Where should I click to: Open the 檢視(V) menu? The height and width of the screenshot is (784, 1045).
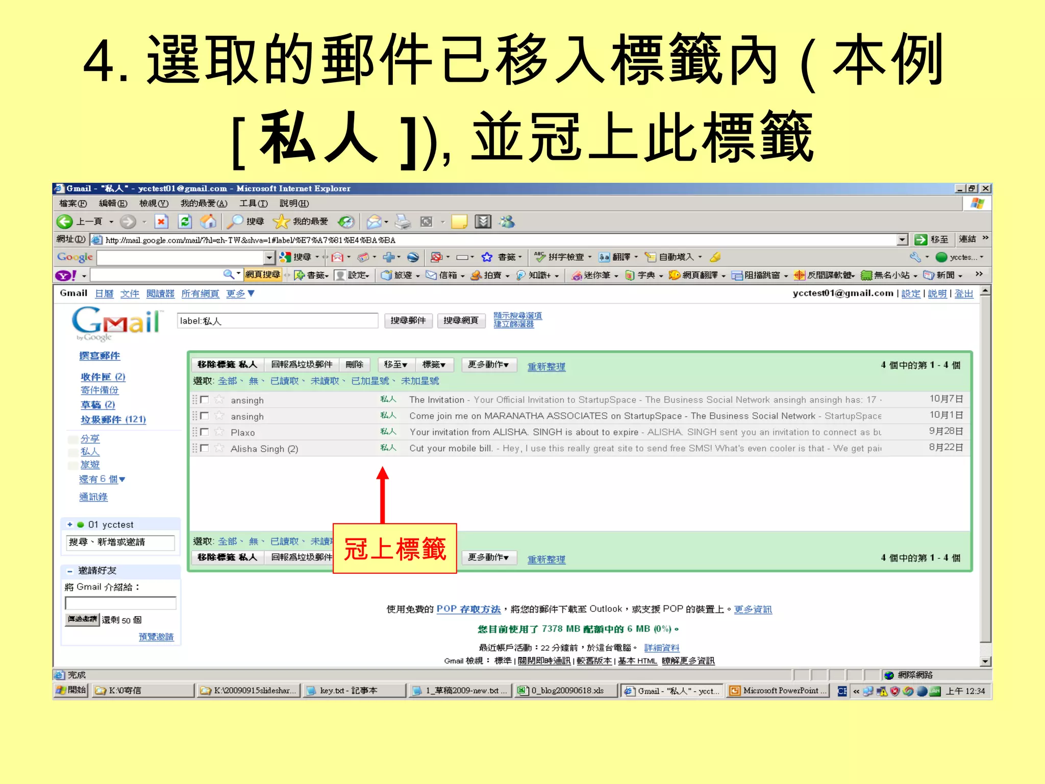(x=154, y=203)
